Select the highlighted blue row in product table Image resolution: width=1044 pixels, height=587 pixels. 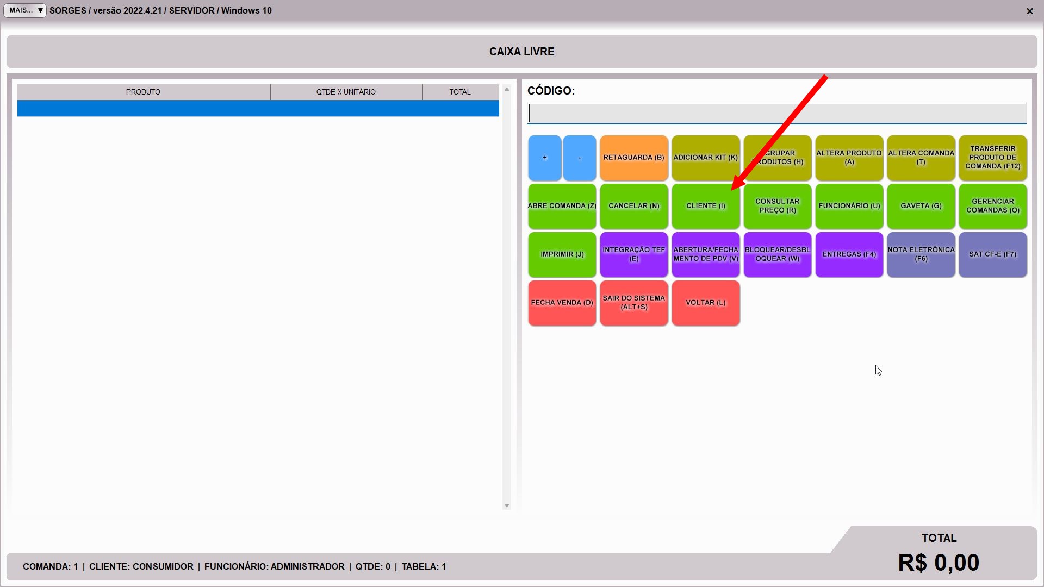pos(258,108)
